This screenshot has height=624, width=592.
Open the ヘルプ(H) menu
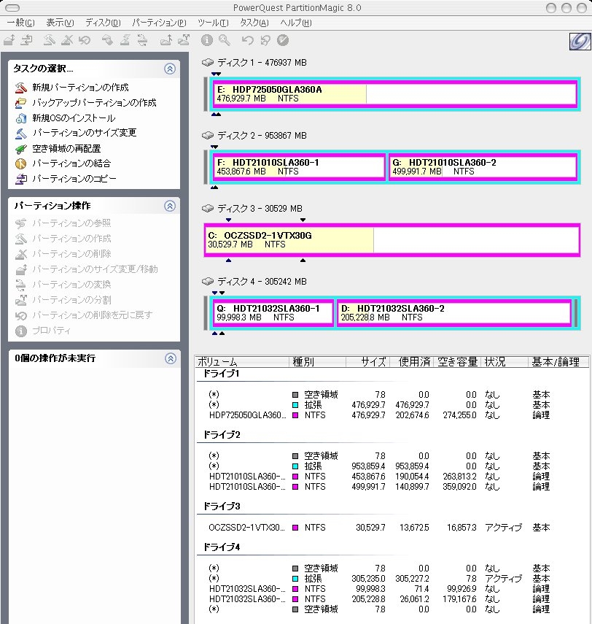click(296, 23)
